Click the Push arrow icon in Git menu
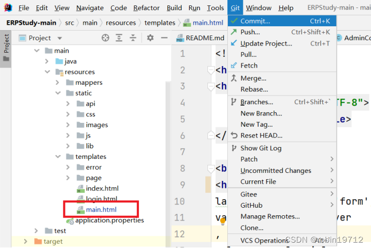This screenshot has height=248, width=371. point(234,32)
